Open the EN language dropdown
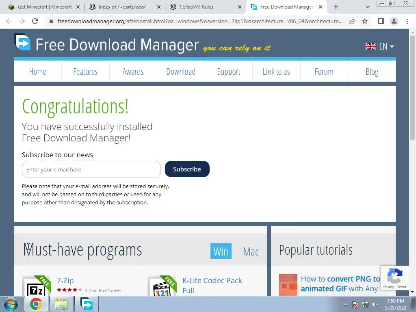Viewport: 416px width, 312px height. (379, 46)
